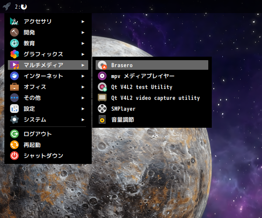Click the 音量調節 speaker icon
Image resolution: width=262 pixels, height=218 pixels.
point(102,119)
